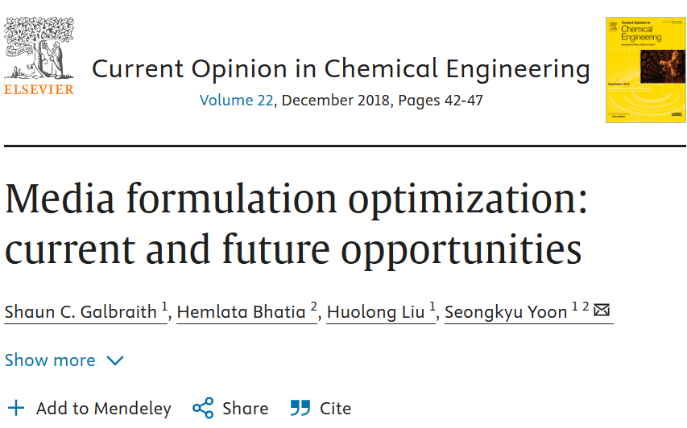Screen dimensions: 687x428
Task: Expand the Show more text
Action: [50, 360]
